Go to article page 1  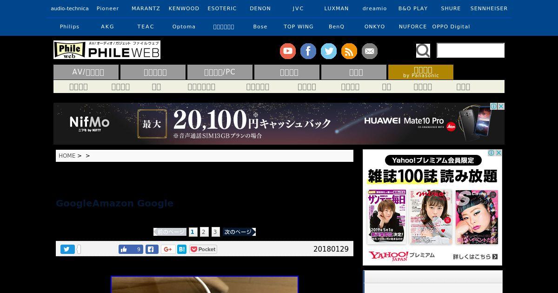[193, 232]
